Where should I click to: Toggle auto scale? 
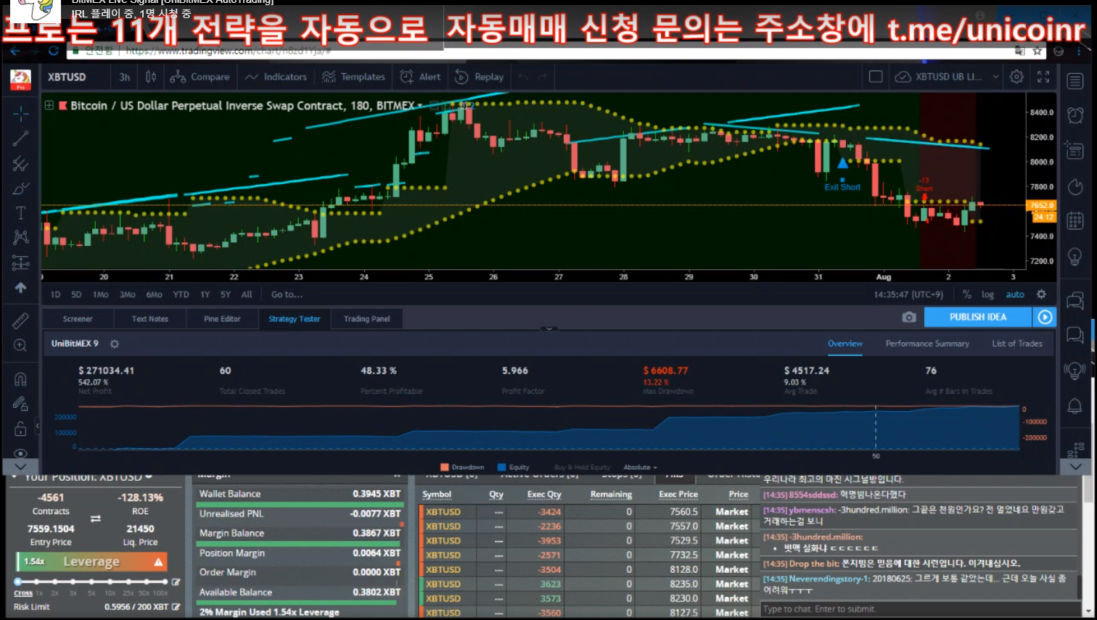pyautogui.click(x=1014, y=294)
